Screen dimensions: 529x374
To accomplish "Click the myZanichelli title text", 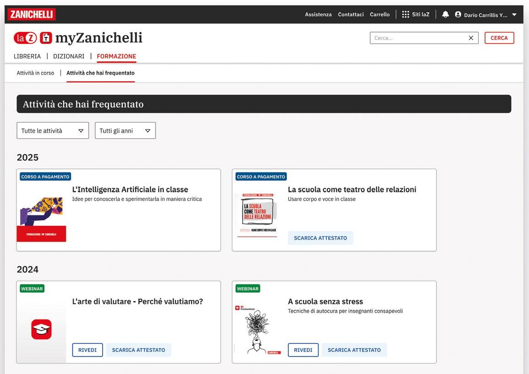I will [x=99, y=38].
